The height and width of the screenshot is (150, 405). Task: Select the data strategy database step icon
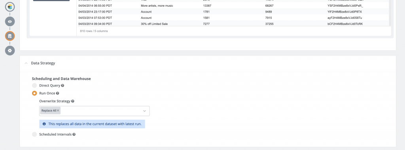pos(10,36)
